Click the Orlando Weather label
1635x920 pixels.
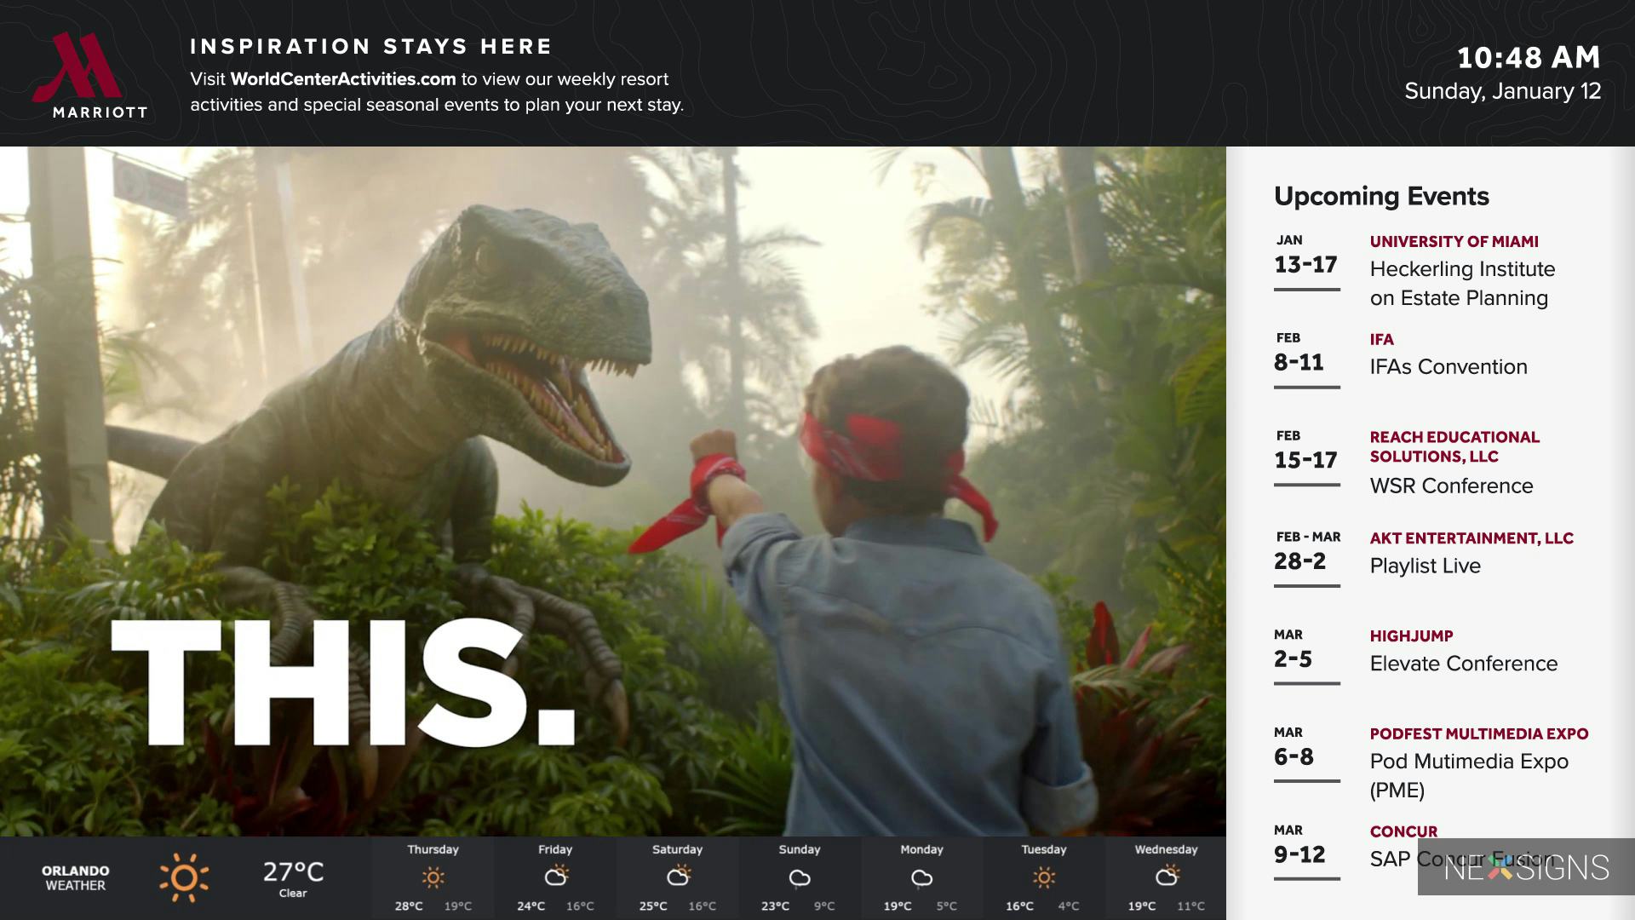point(76,877)
